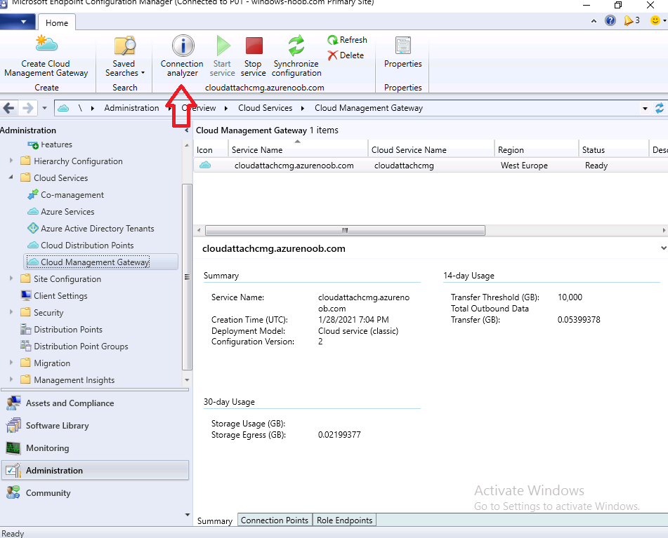Click Administration in the breadcrumb
The height and width of the screenshot is (538, 668).
[131, 108]
